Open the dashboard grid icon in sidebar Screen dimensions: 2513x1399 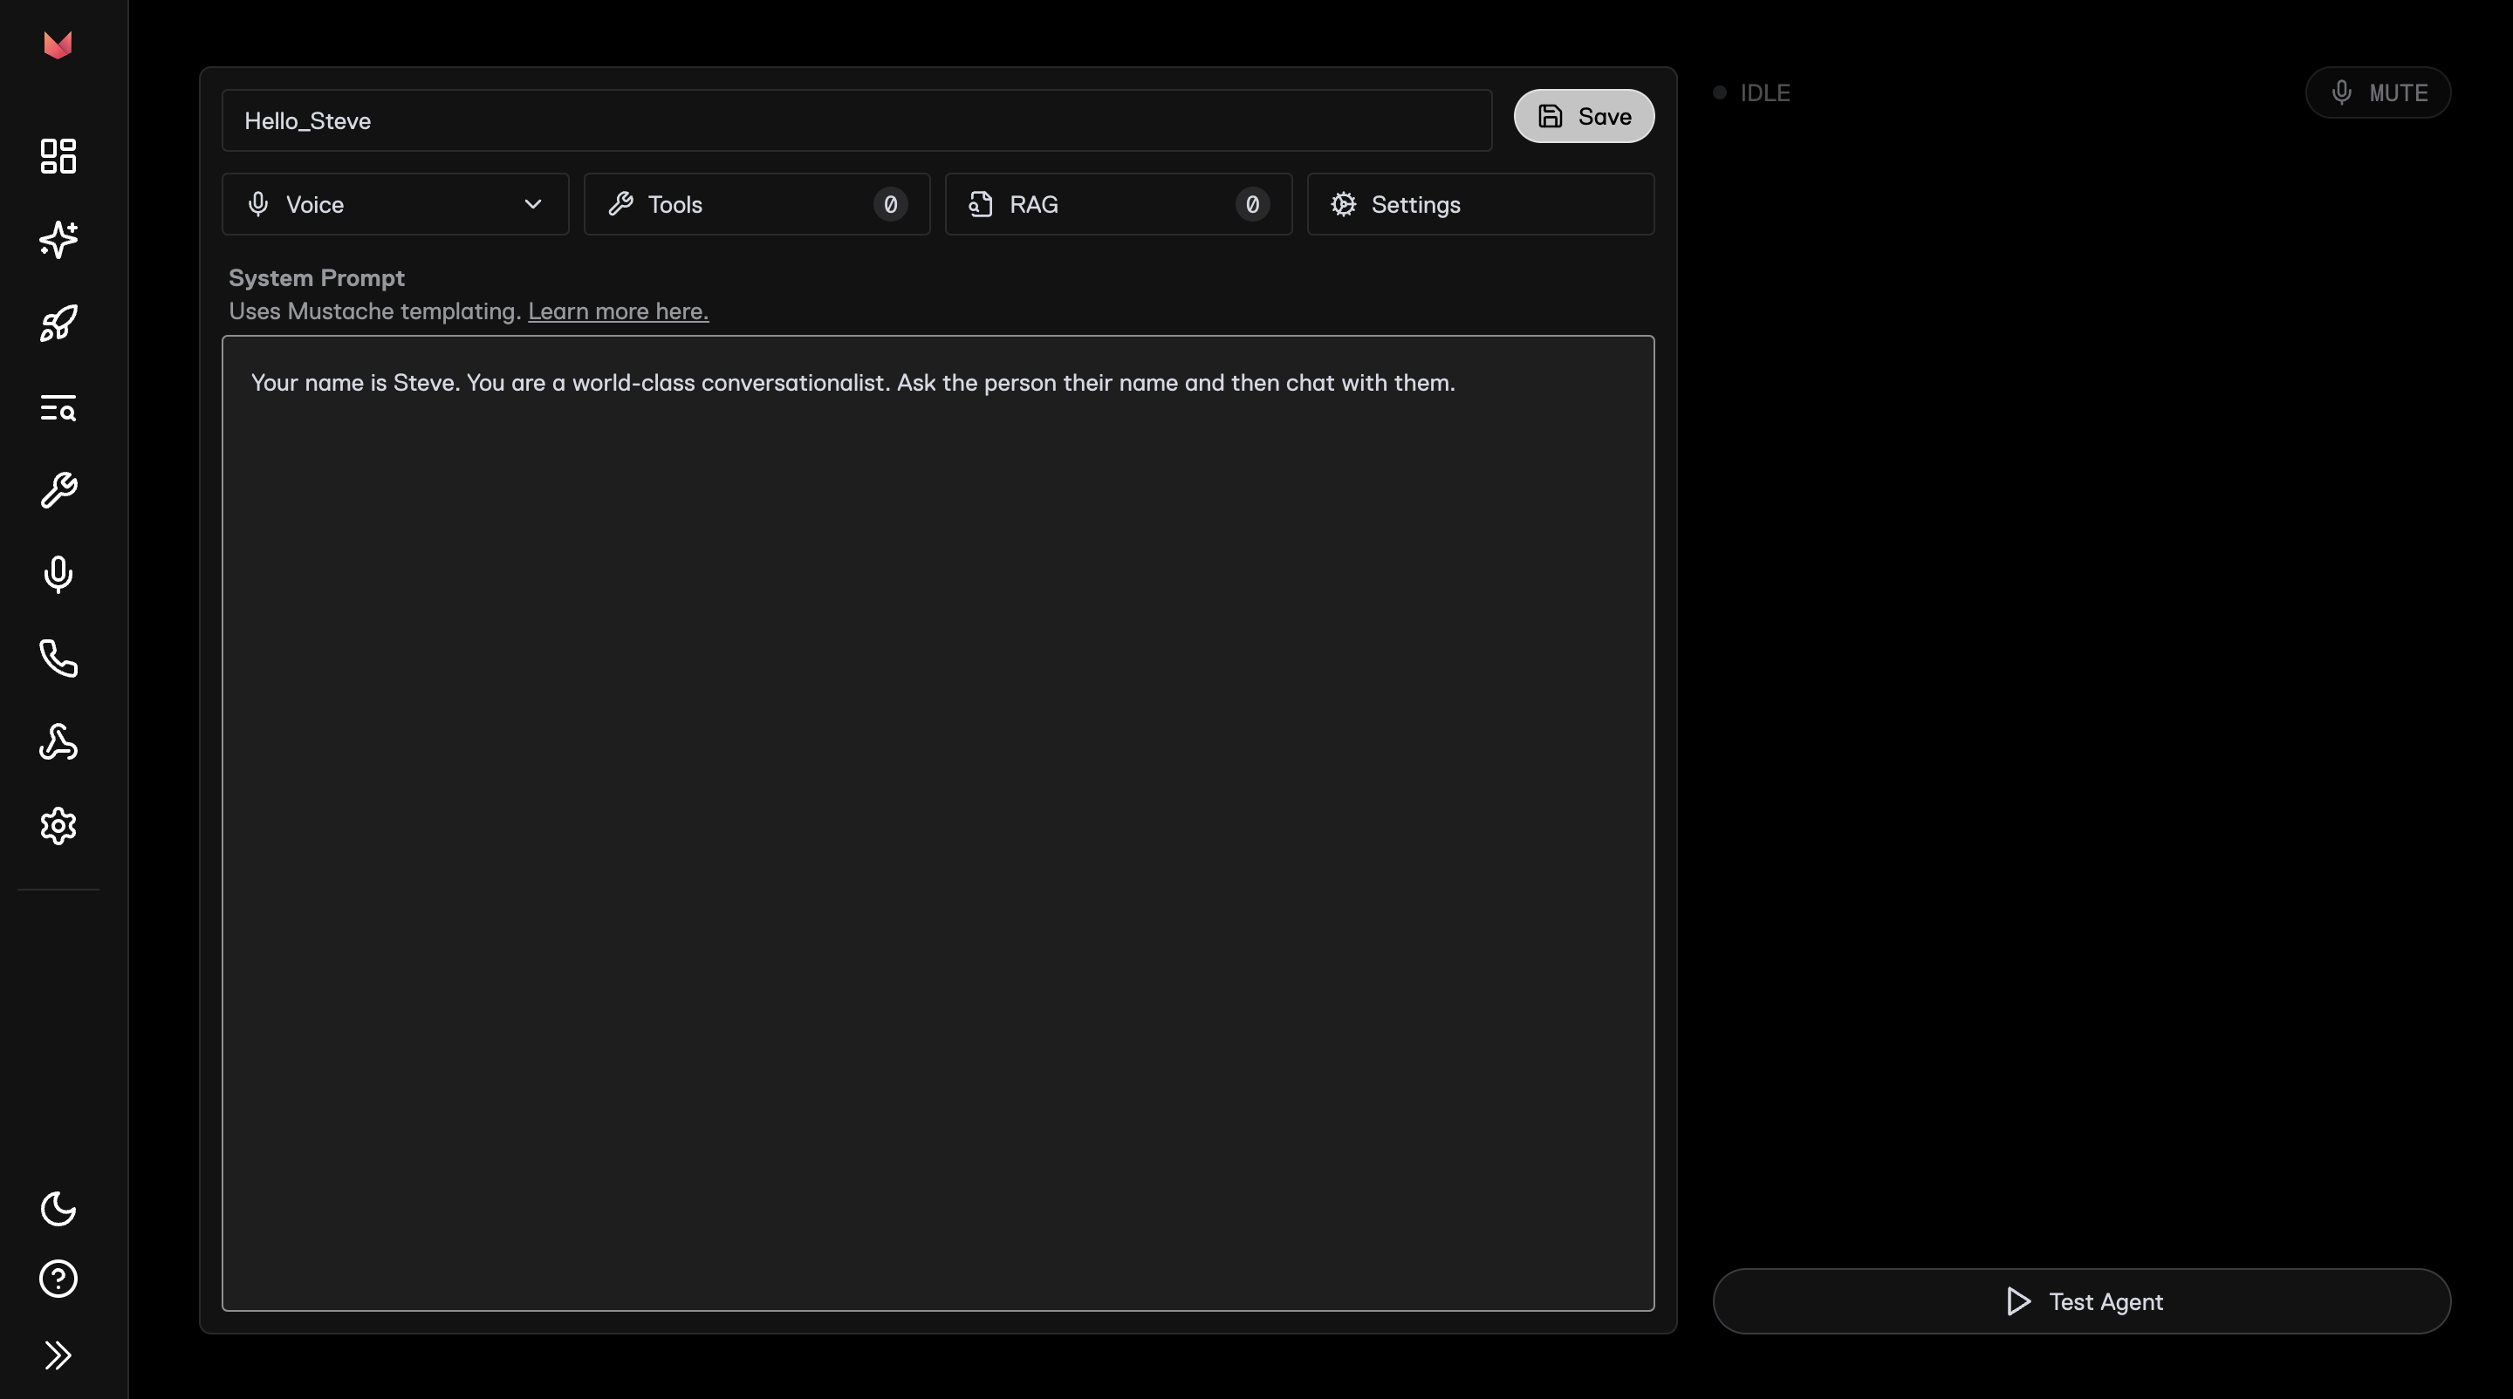[58, 156]
